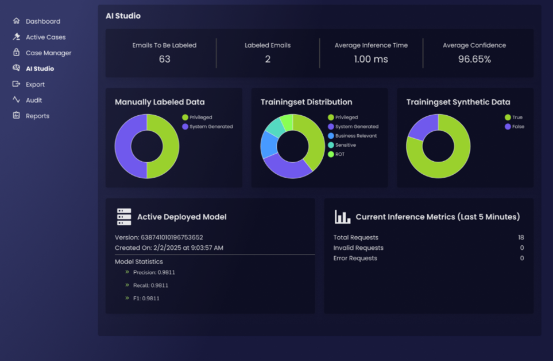
Task: Select the Dashboard home icon
Action: tap(16, 21)
